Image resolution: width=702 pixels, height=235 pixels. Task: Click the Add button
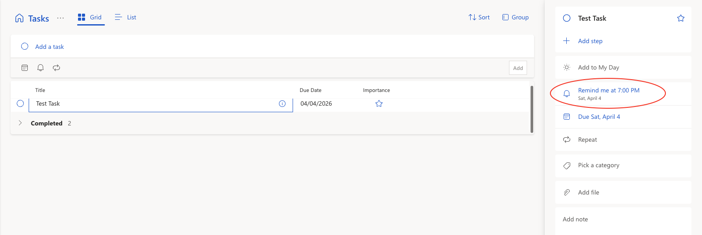coord(518,68)
